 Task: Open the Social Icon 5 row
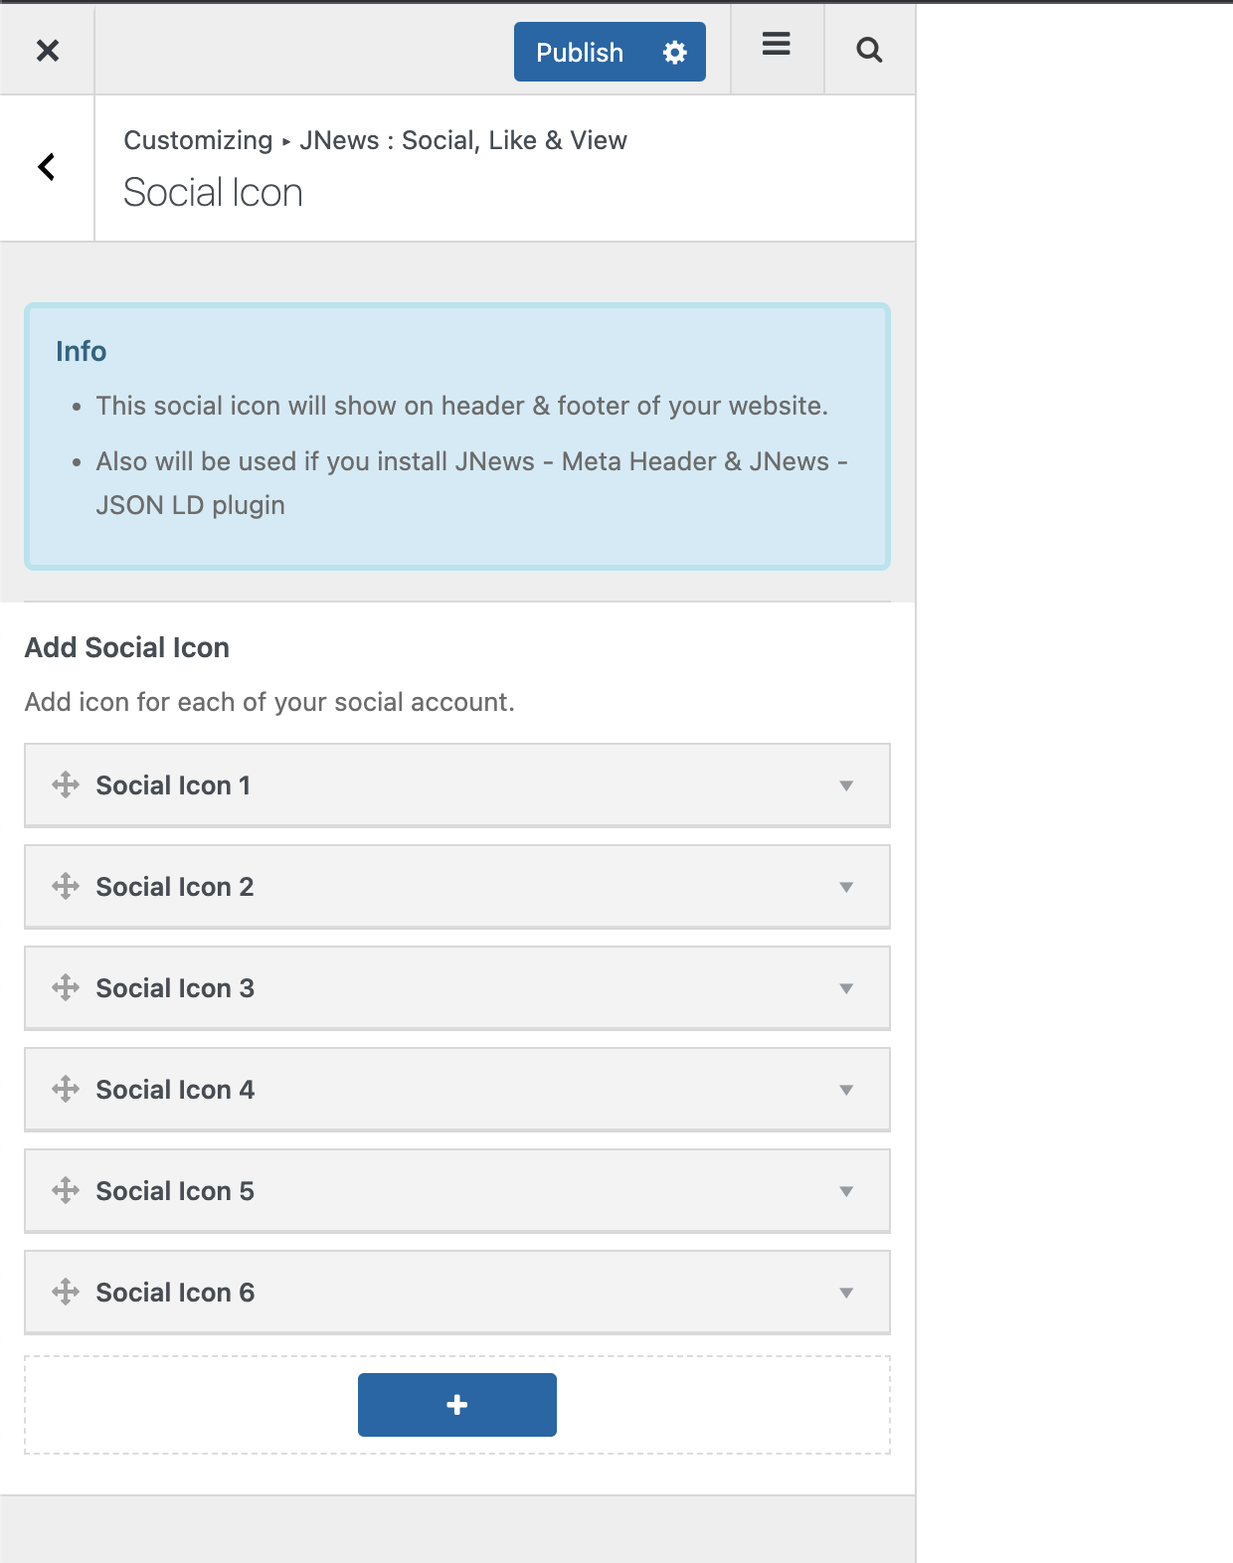[457, 1191]
